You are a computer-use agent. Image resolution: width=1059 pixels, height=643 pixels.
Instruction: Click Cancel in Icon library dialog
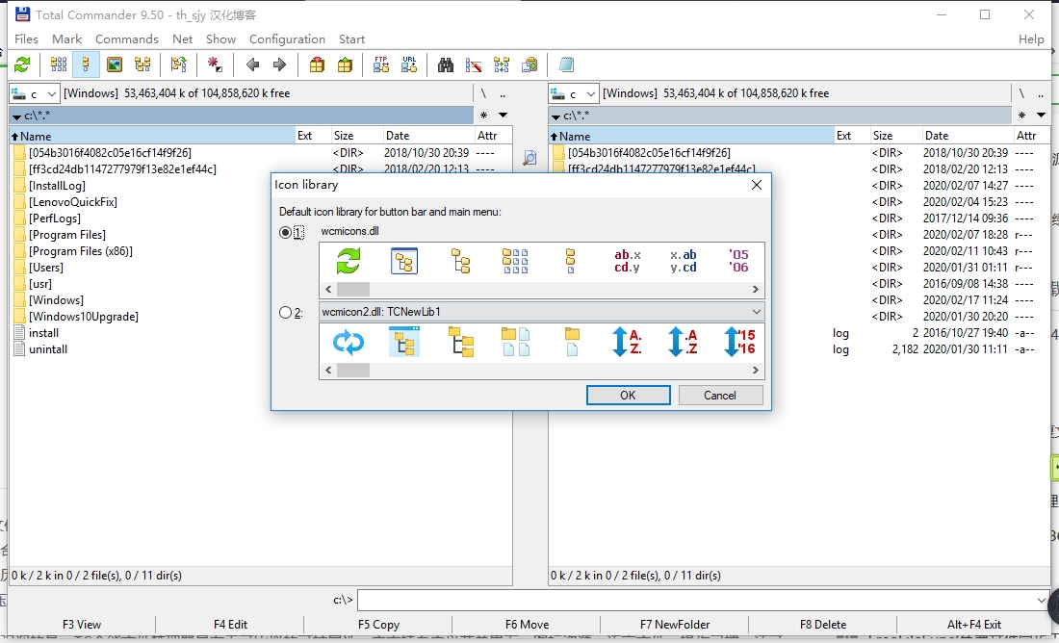[720, 395]
